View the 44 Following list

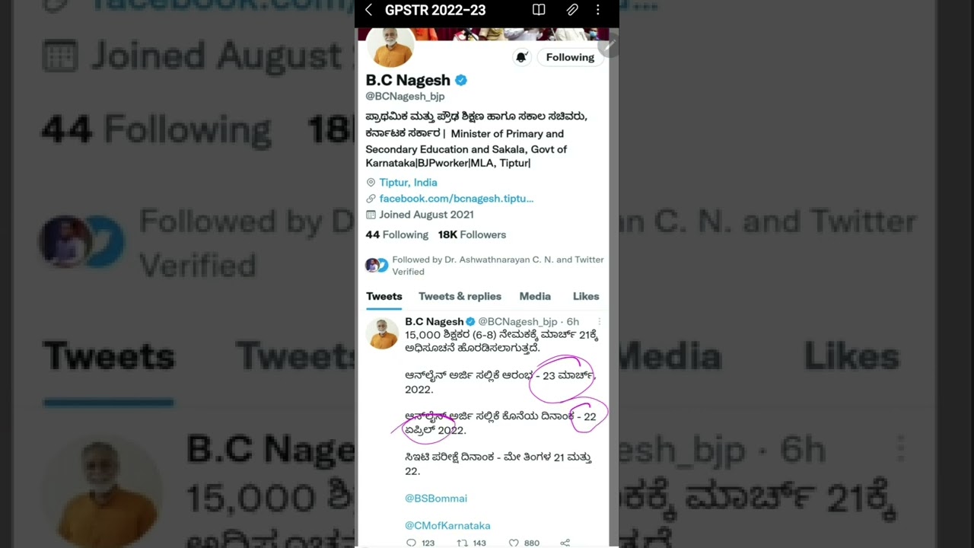pyautogui.click(x=396, y=234)
